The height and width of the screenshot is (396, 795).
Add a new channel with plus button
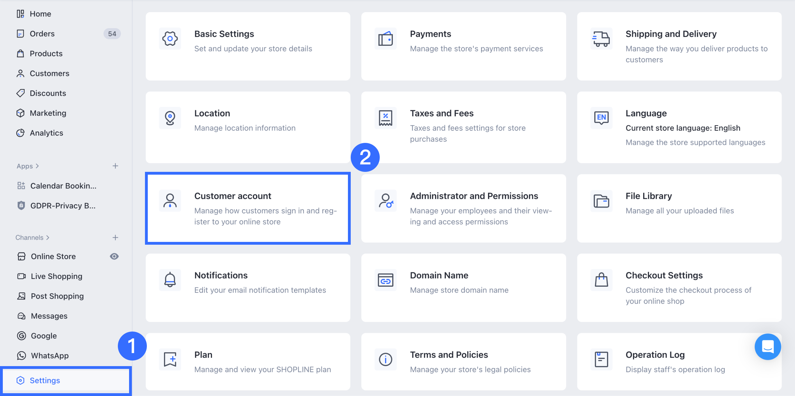(x=115, y=238)
